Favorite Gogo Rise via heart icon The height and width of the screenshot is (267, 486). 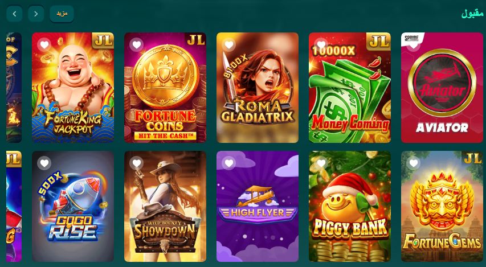click(44, 163)
